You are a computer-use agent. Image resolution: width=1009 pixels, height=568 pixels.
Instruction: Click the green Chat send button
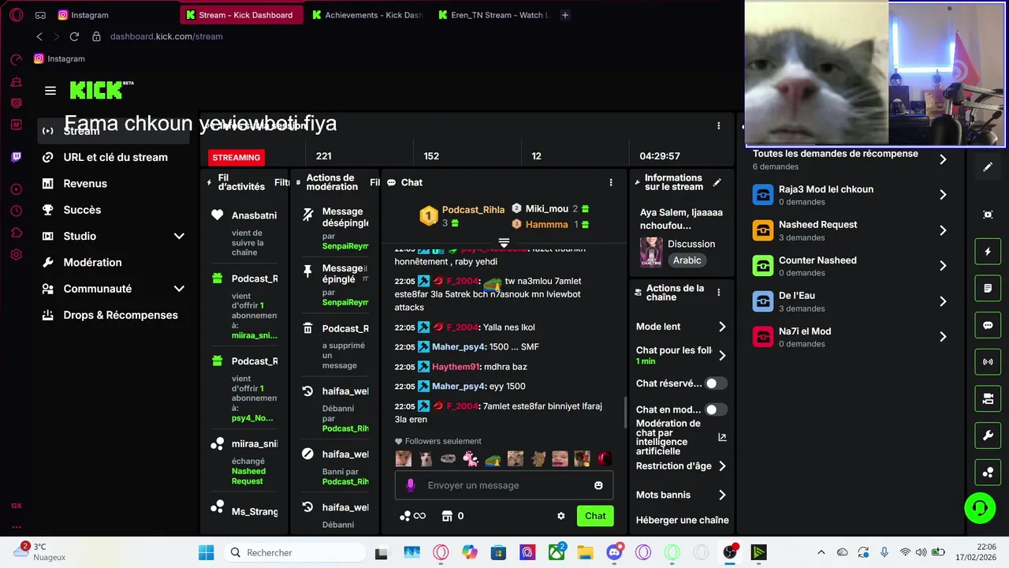click(595, 516)
